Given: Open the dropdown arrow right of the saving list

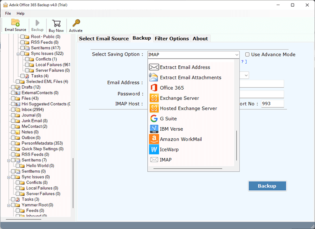Looking at the screenshot, I should [x=246, y=75].
